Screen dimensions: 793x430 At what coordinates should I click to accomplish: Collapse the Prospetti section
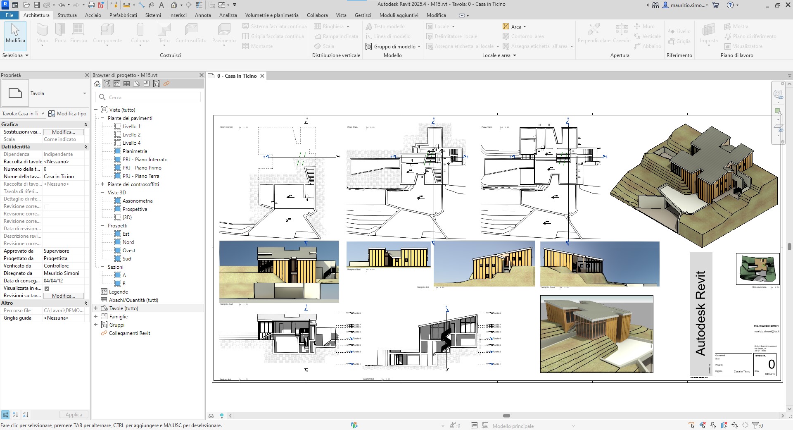pyautogui.click(x=102, y=225)
